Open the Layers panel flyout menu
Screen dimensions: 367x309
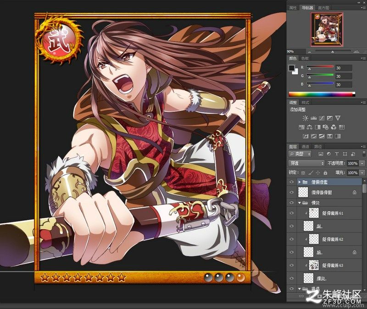point(363,147)
